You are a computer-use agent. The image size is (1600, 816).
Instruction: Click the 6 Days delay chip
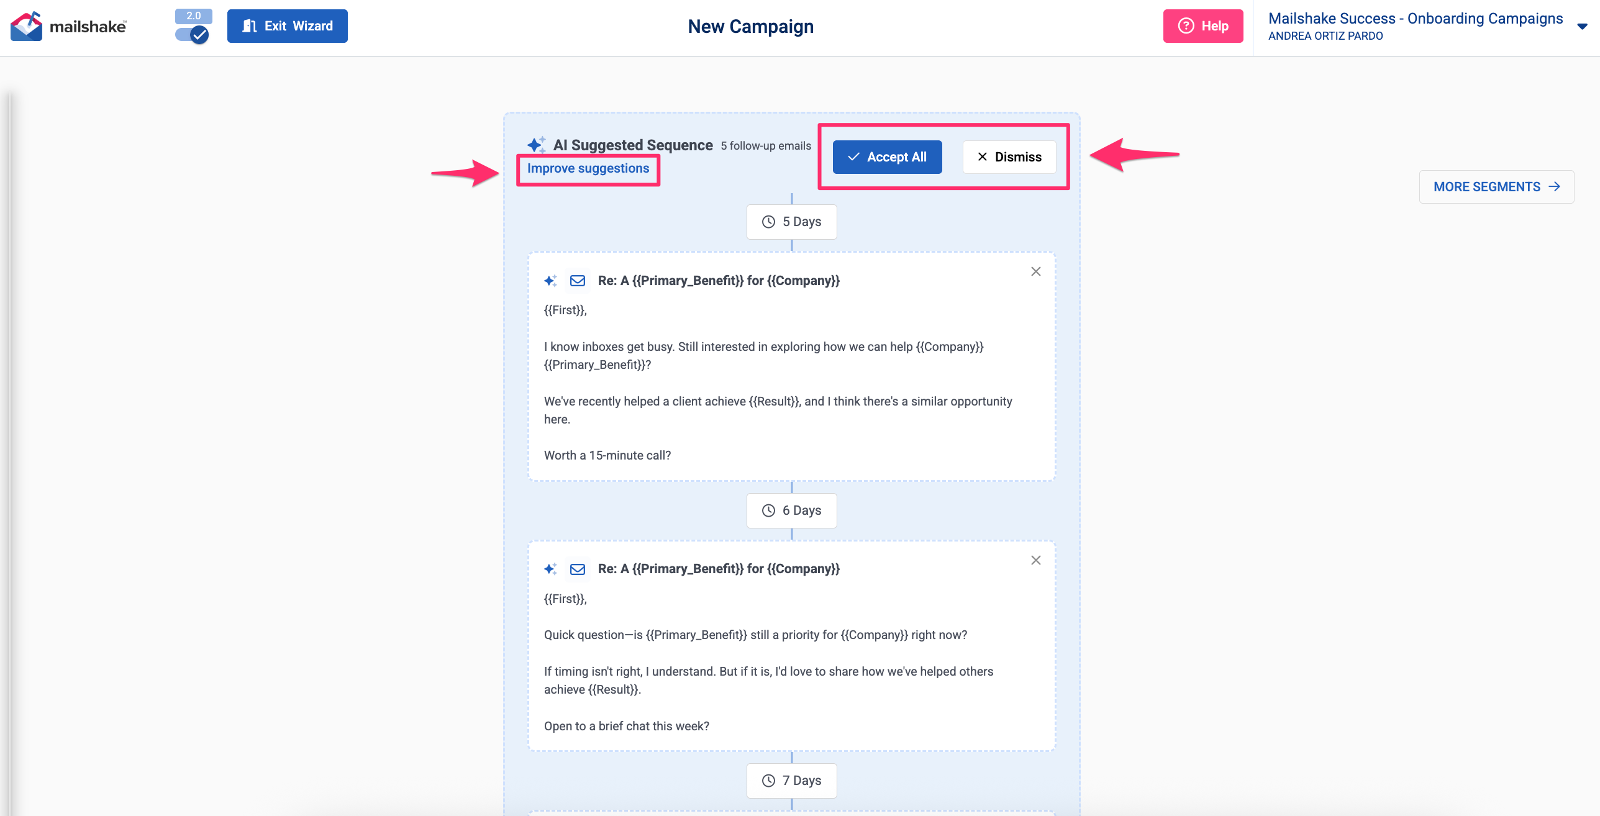point(791,510)
